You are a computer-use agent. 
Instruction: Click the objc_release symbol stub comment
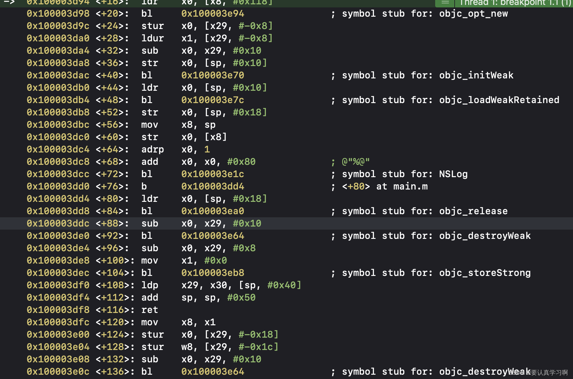click(419, 211)
